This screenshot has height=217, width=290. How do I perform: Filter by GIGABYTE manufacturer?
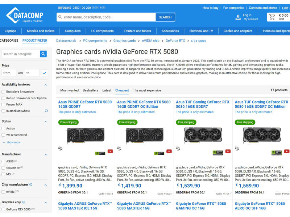(x=3, y=168)
